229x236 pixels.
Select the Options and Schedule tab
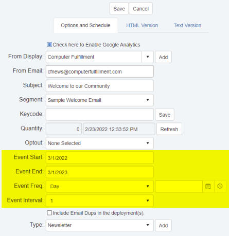(x=85, y=25)
